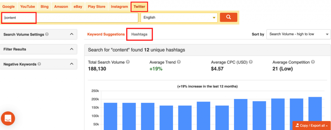Image resolution: width=331 pixels, height=130 pixels.
Task: Click help icon beside Average Competition
Action: pyautogui.click(x=313, y=62)
